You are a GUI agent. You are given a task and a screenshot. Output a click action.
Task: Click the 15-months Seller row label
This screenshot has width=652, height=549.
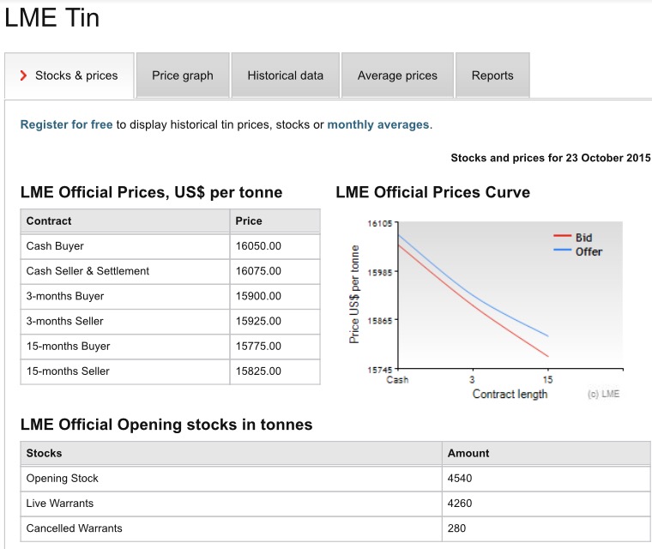[68, 371]
